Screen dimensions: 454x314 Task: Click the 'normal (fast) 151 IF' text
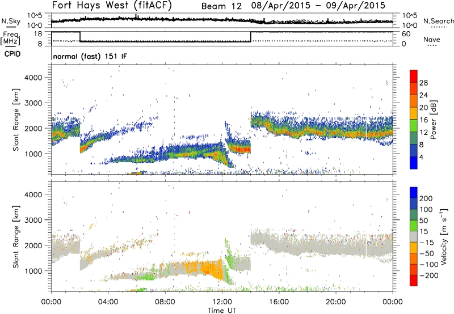90,56
